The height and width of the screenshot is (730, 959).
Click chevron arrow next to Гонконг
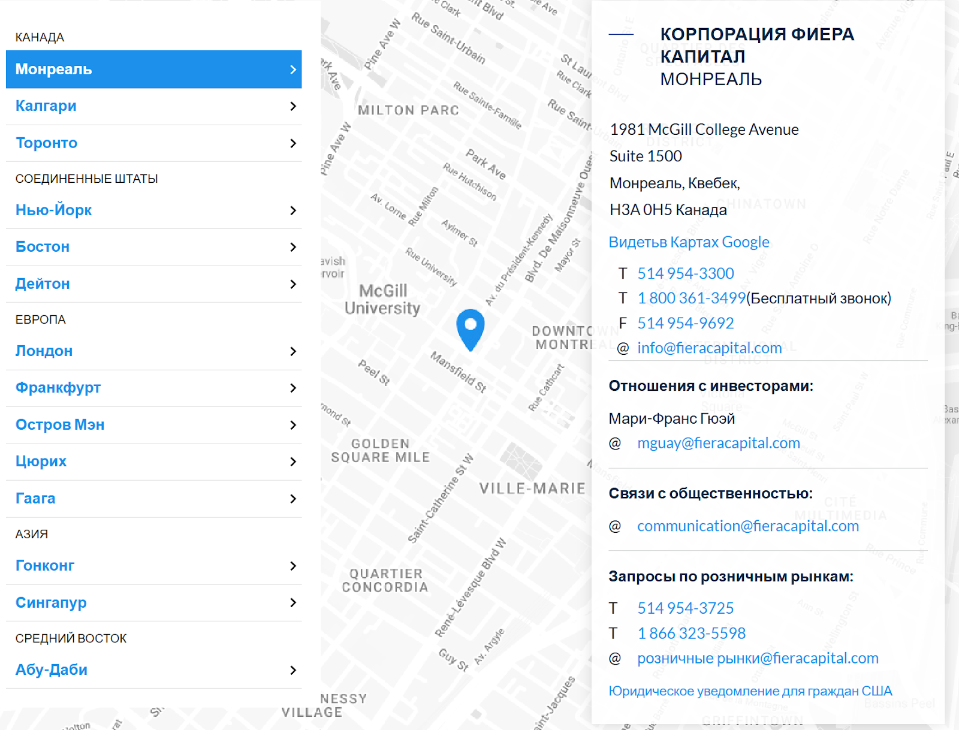click(x=293, y=566)
